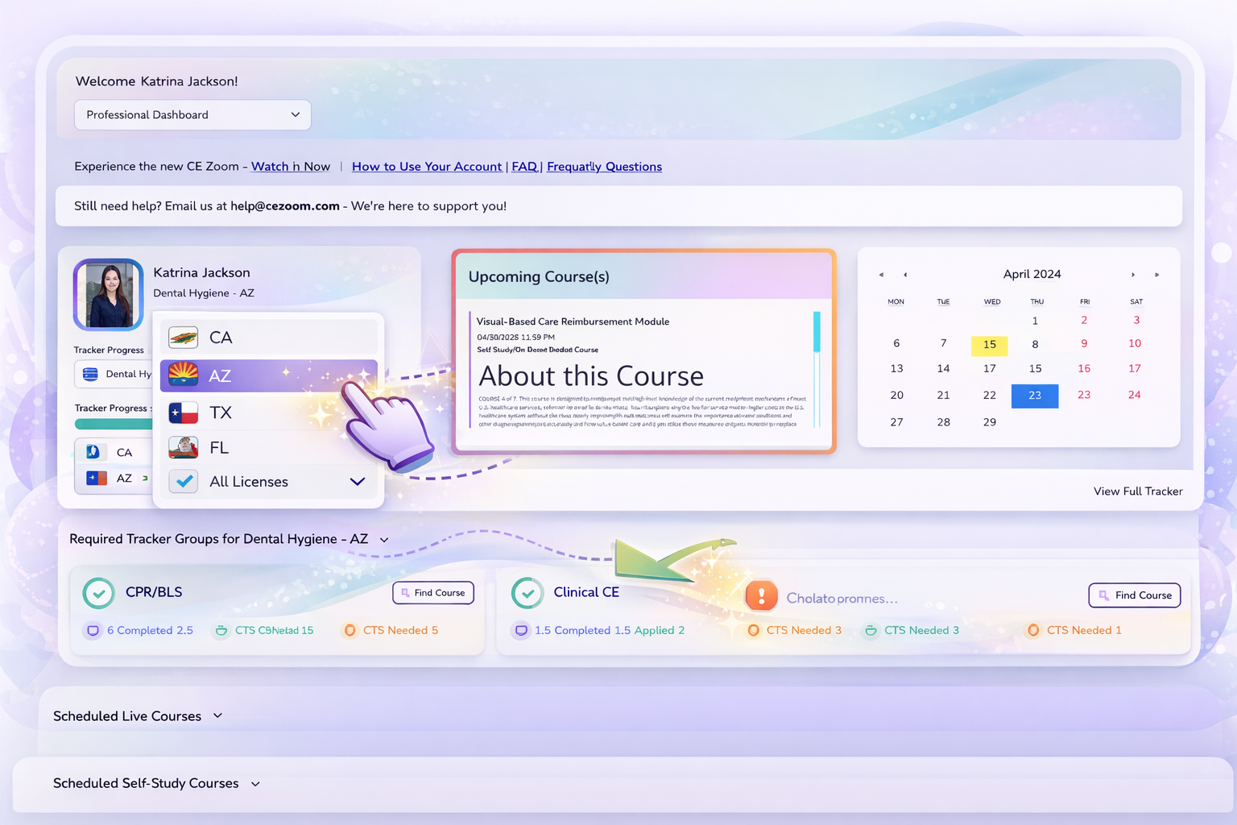
Task: Click the Visual-Based Care Reimbursement Module title
Action: click(573, 321)
